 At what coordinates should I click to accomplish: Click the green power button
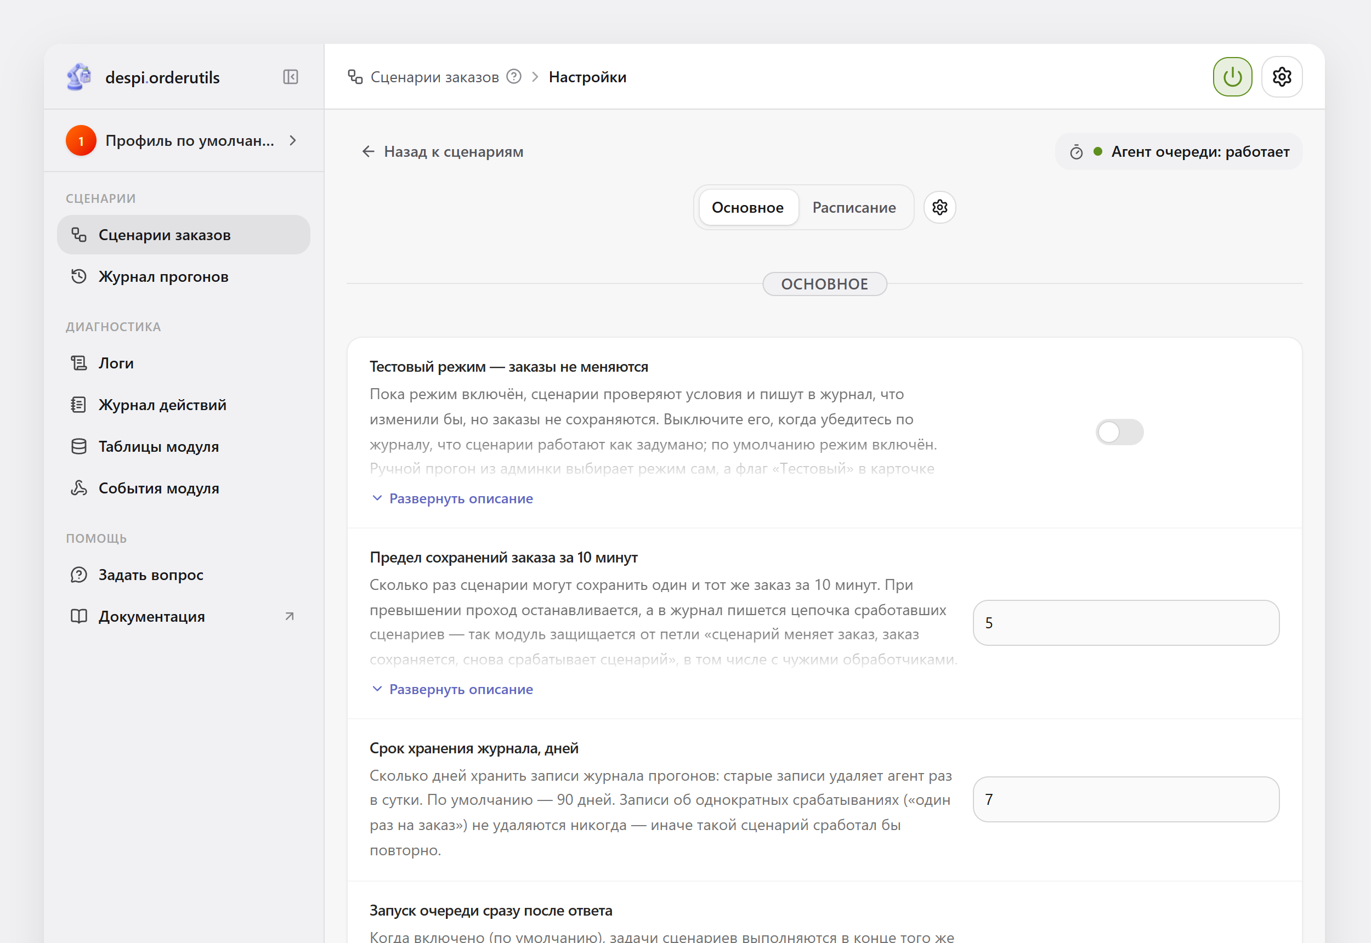pos(1232,77)
